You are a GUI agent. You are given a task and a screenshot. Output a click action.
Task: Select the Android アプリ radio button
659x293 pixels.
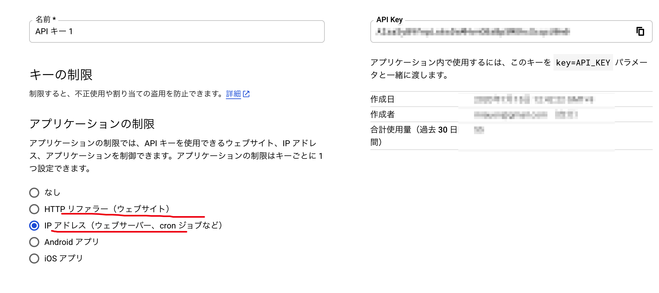(34, 242)
